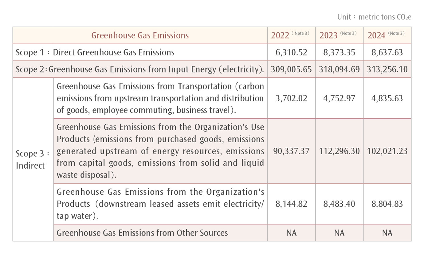Click the Greenhouse Gas Emissions column header
The image size is (424, 258).
[x=140, y=35]
